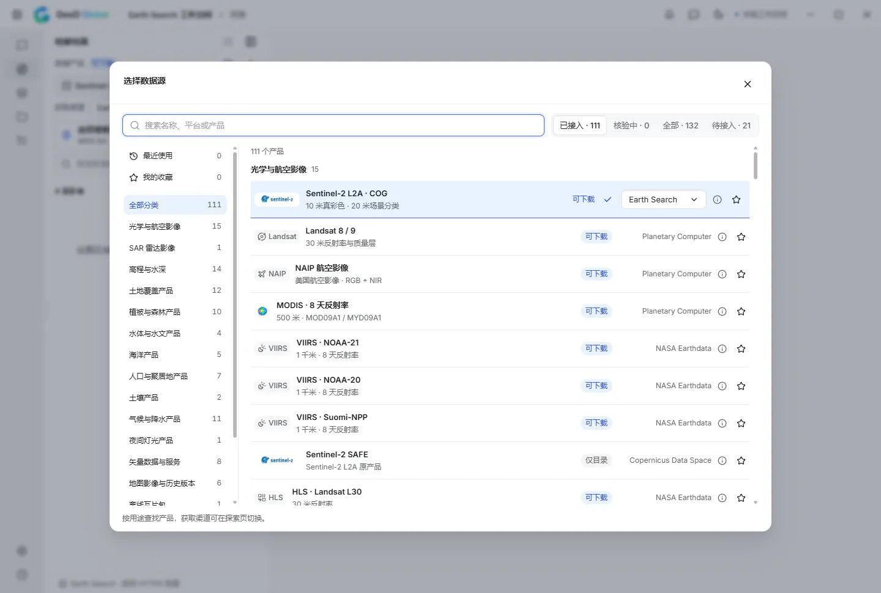This screenshot has width=881, height=593.
Task: Click the data source search field
Action: (333, 125)
